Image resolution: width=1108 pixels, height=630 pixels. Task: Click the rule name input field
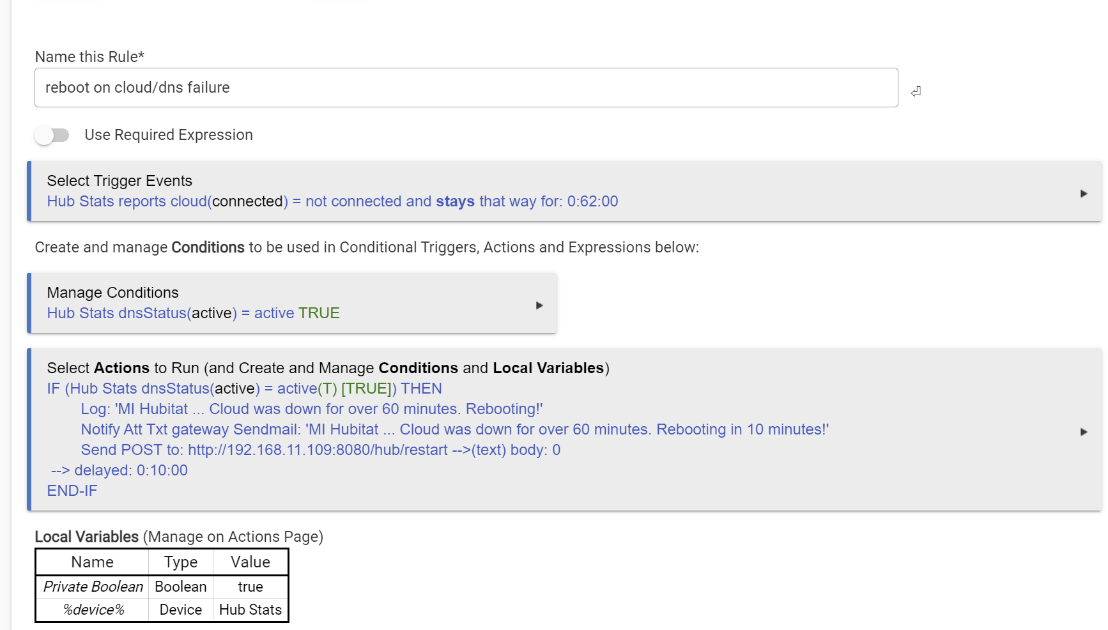[466, 88]
